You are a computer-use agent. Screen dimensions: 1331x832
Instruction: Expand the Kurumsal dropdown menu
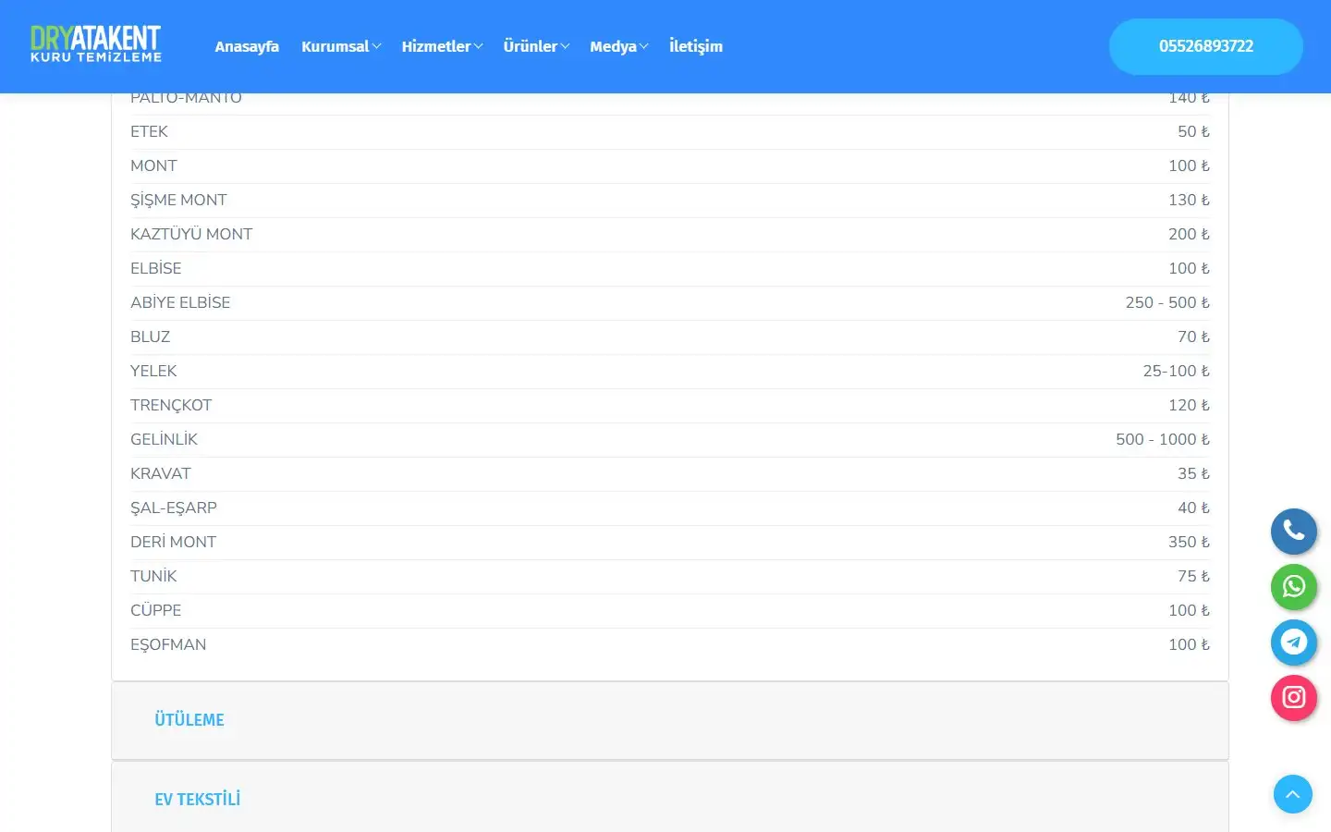(x=341, y=46)
